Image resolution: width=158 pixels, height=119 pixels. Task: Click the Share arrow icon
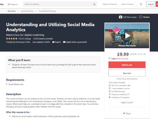[124, 113]
